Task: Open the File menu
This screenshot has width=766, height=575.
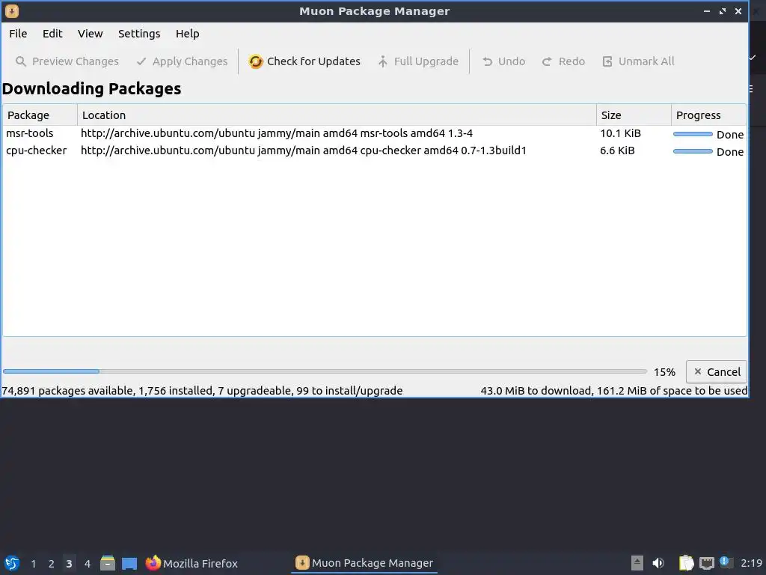Action: pos(18,34)
